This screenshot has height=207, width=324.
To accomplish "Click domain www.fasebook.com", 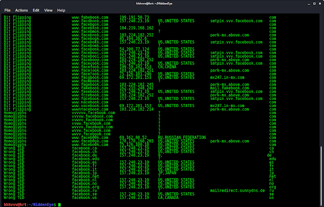I will pyautogui.click(x=90, y=91).
